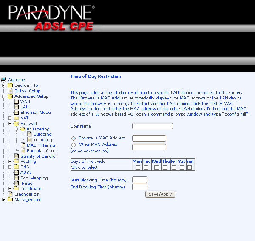Click the Quality of Service page icon

coord(17,156)
